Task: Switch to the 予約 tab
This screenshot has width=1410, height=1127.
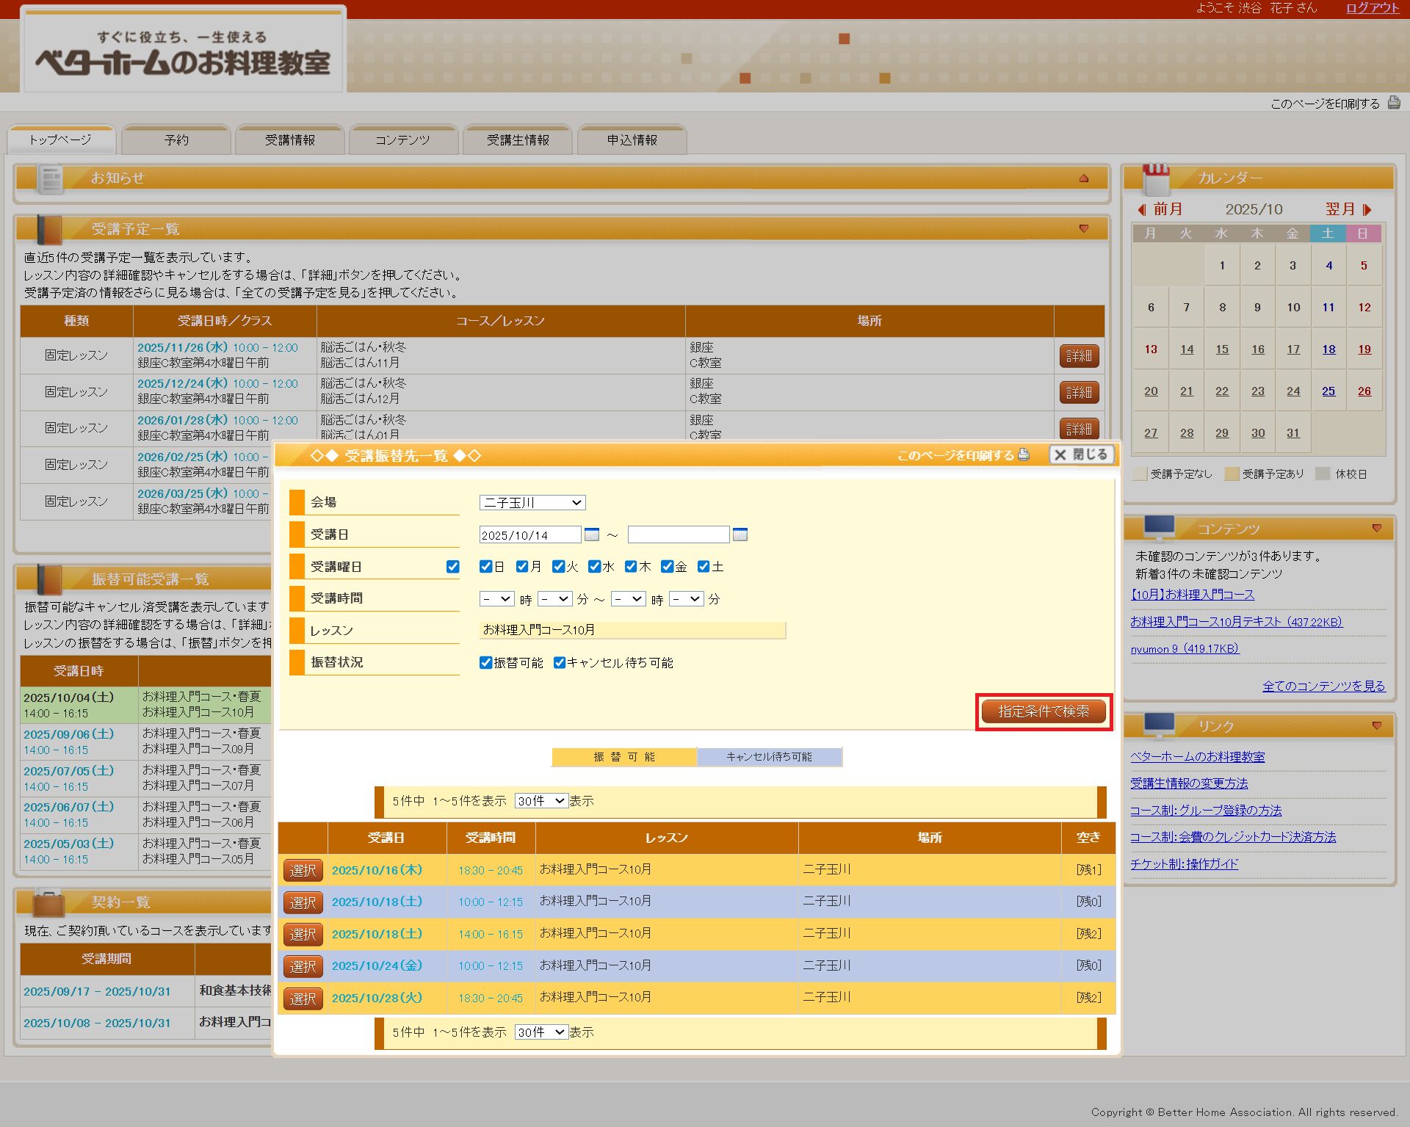Action: pyautogui.click(x=176, y=139)
